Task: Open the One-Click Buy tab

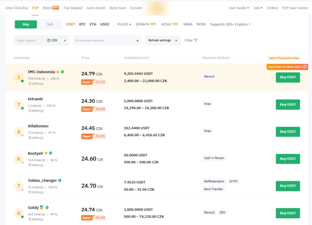Action: point(17,8)
